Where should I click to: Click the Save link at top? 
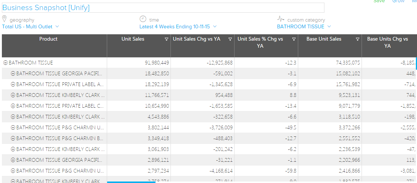tap(379, 1)
